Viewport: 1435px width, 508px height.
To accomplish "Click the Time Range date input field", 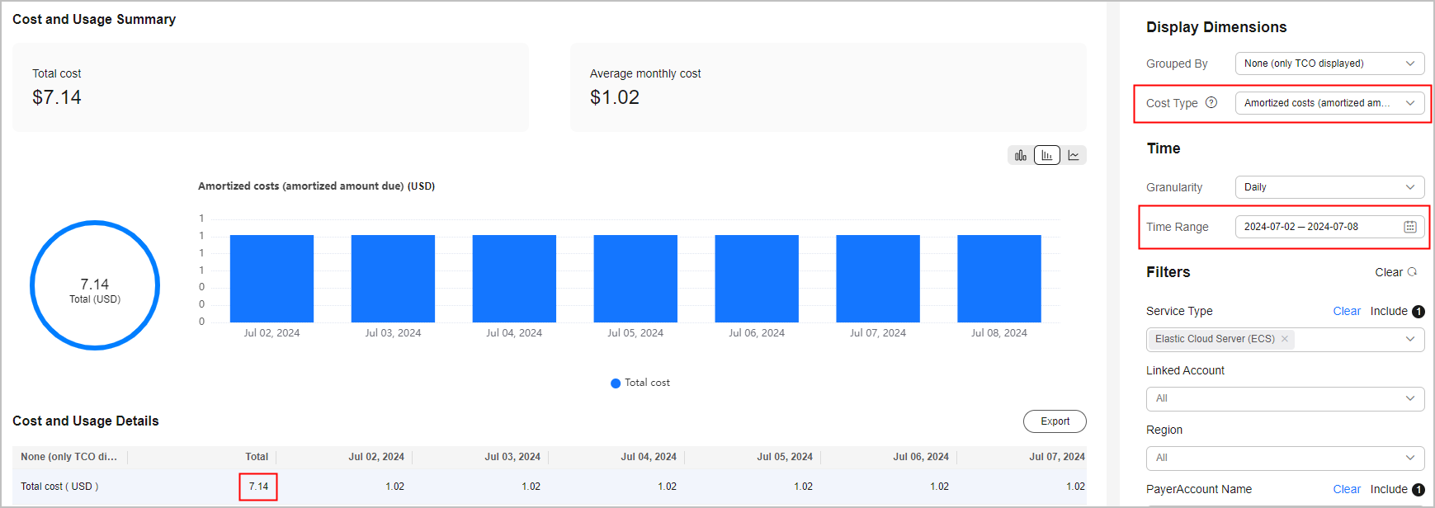I will 1316,227.
